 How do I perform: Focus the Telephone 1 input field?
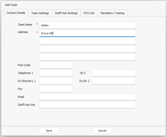pyautogui.click(x=56, y=73)
